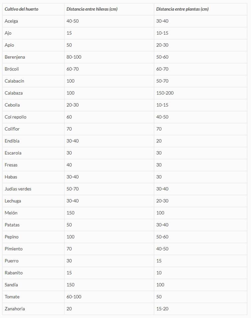Select the 150-200 value for Calabaza

point(165,93)
